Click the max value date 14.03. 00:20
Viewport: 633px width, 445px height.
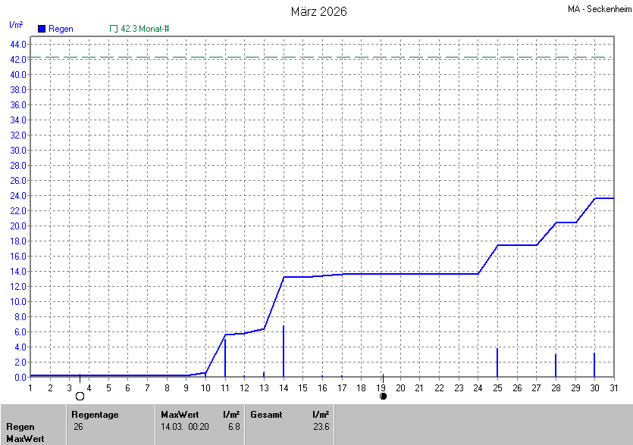tap(184, 427)
